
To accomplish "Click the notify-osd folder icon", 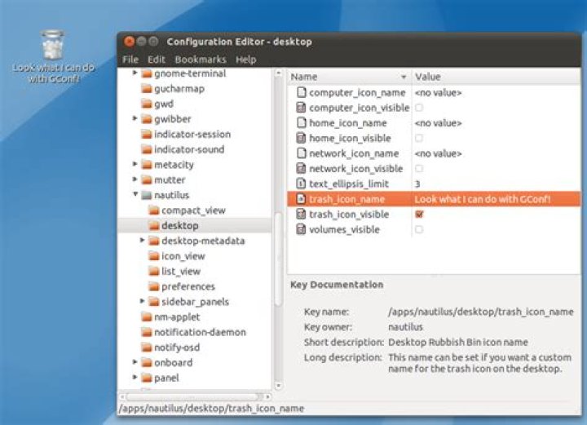I will pyautogui.click(x=147, y=348).
